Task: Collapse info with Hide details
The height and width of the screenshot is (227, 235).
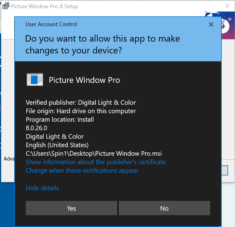Action: pyautogui.click(x=42, y=188)
